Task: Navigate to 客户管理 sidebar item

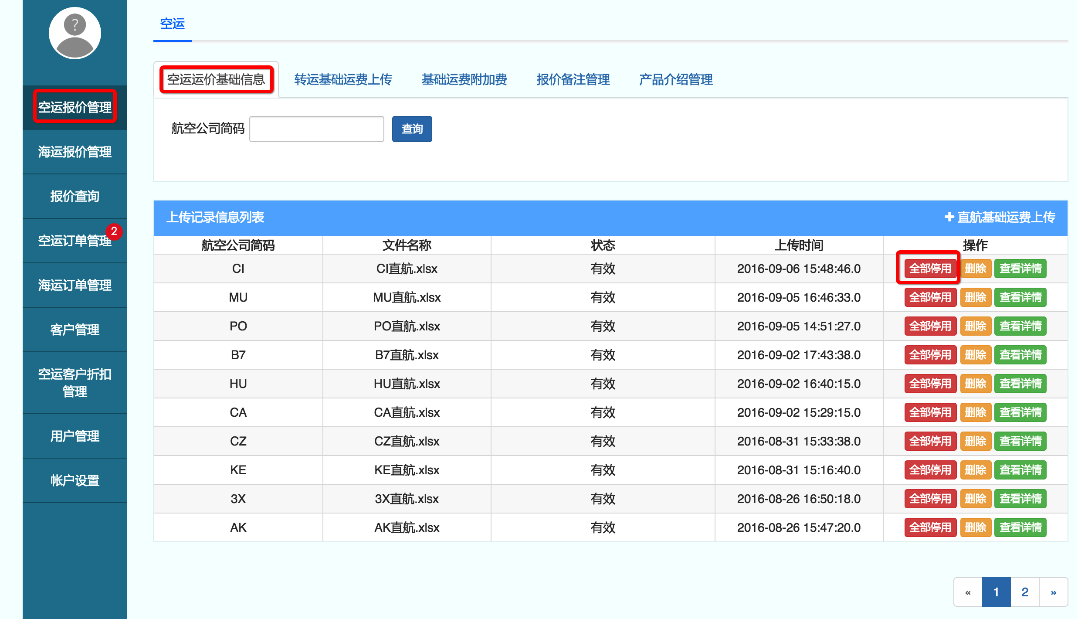Action: 75,330
